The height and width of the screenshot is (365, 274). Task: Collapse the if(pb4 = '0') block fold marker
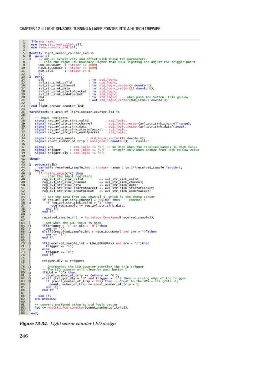30,272
